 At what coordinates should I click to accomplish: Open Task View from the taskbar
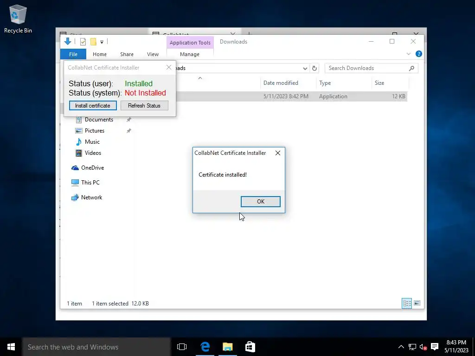(182, 347)
